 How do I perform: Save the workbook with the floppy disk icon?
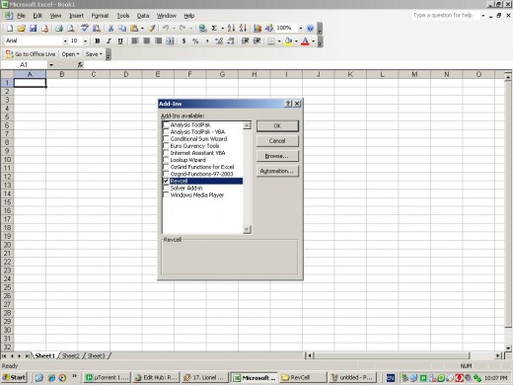pyautogui.click(x=33, y=29)
